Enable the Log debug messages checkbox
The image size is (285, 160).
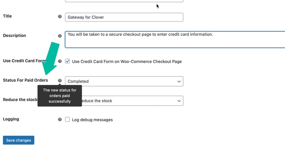pos(68,120)
